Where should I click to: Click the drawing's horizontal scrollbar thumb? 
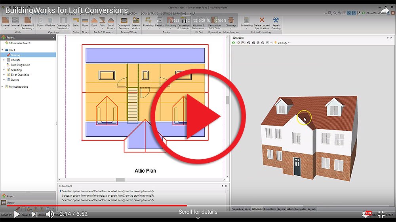(120, 180)
